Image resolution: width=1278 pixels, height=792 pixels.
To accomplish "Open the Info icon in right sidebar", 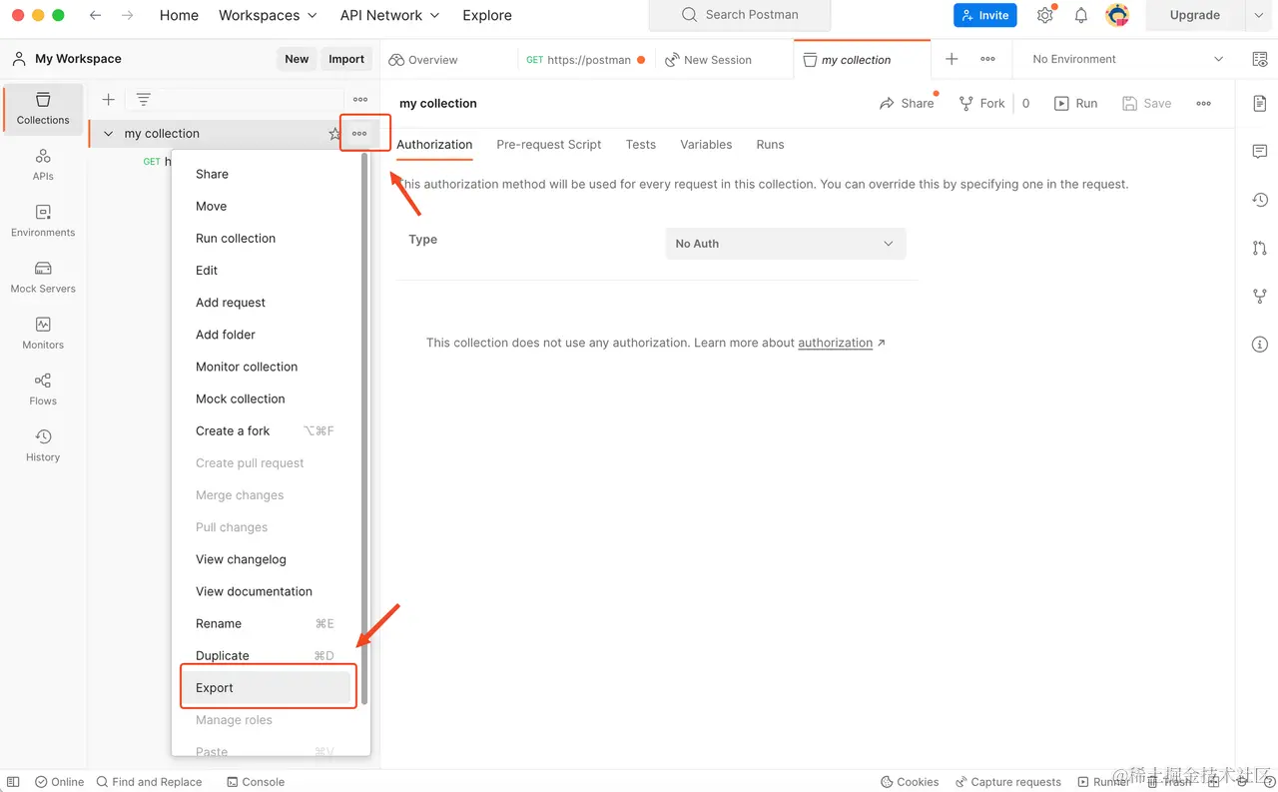I will point(1260,345).
